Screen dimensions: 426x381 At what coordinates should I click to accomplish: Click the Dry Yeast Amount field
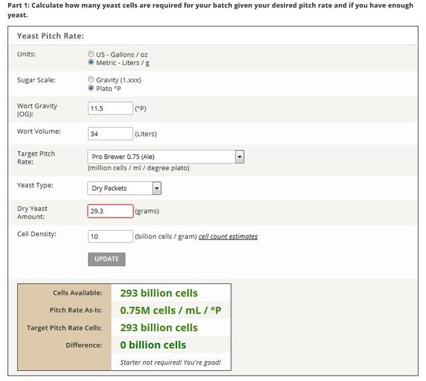click(110, 211)
